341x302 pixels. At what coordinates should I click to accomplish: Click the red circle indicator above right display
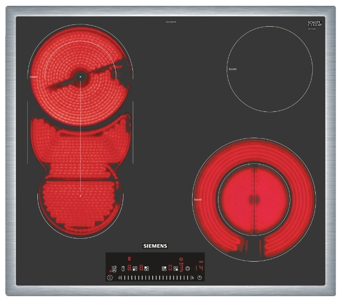(x=181, y=260)
